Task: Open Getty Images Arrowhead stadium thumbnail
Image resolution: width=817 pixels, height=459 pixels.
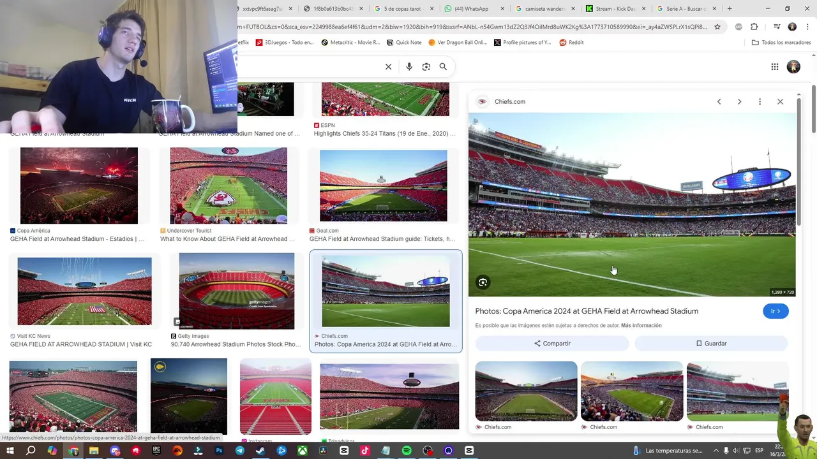Action: [x=237, y=291]
